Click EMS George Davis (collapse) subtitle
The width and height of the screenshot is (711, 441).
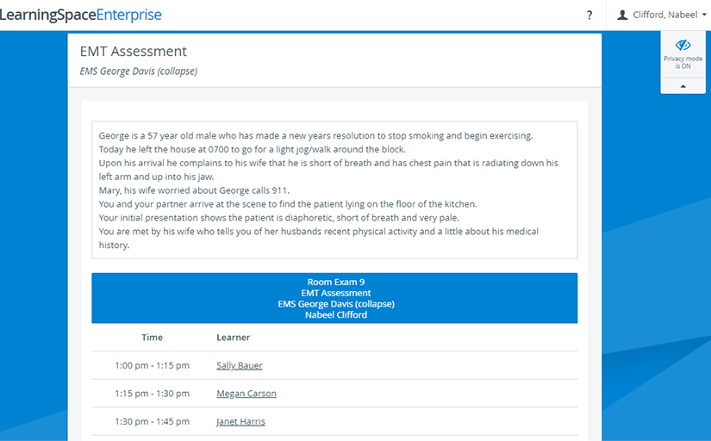[139, 71]
